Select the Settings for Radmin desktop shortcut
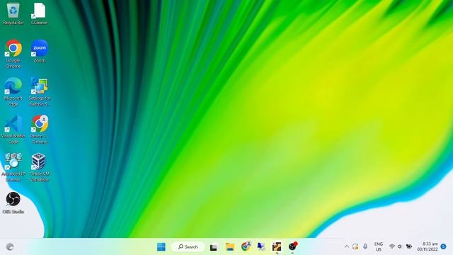This screenshot has height=255, width=453. [x=40, y=92]
